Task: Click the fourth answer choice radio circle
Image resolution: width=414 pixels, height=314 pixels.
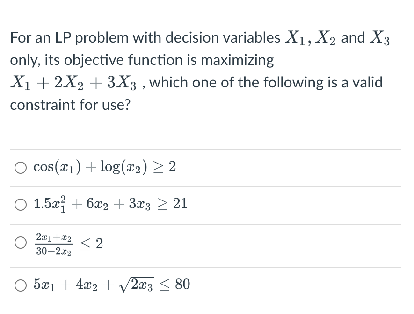Action: (x=21, y=285)
